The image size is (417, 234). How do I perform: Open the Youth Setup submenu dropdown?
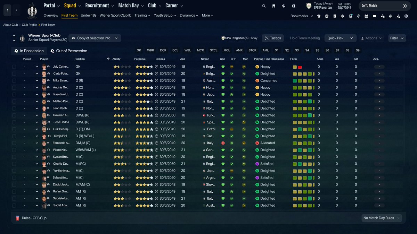coord(165,15)
